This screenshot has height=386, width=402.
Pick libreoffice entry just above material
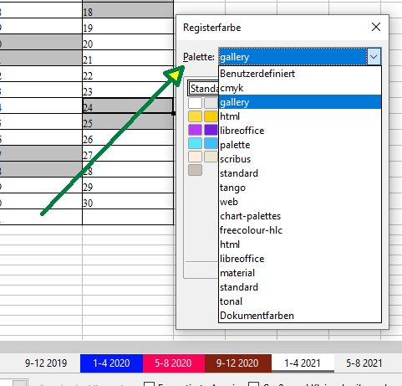coord(300,259)
